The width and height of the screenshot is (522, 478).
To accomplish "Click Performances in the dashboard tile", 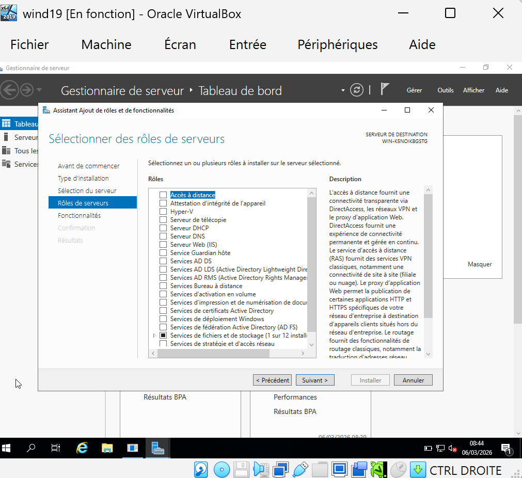I will (x=295, y=397).
